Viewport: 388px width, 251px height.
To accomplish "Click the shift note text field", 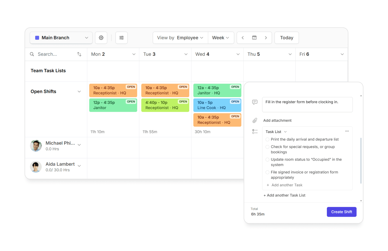I will click(307, 105).
